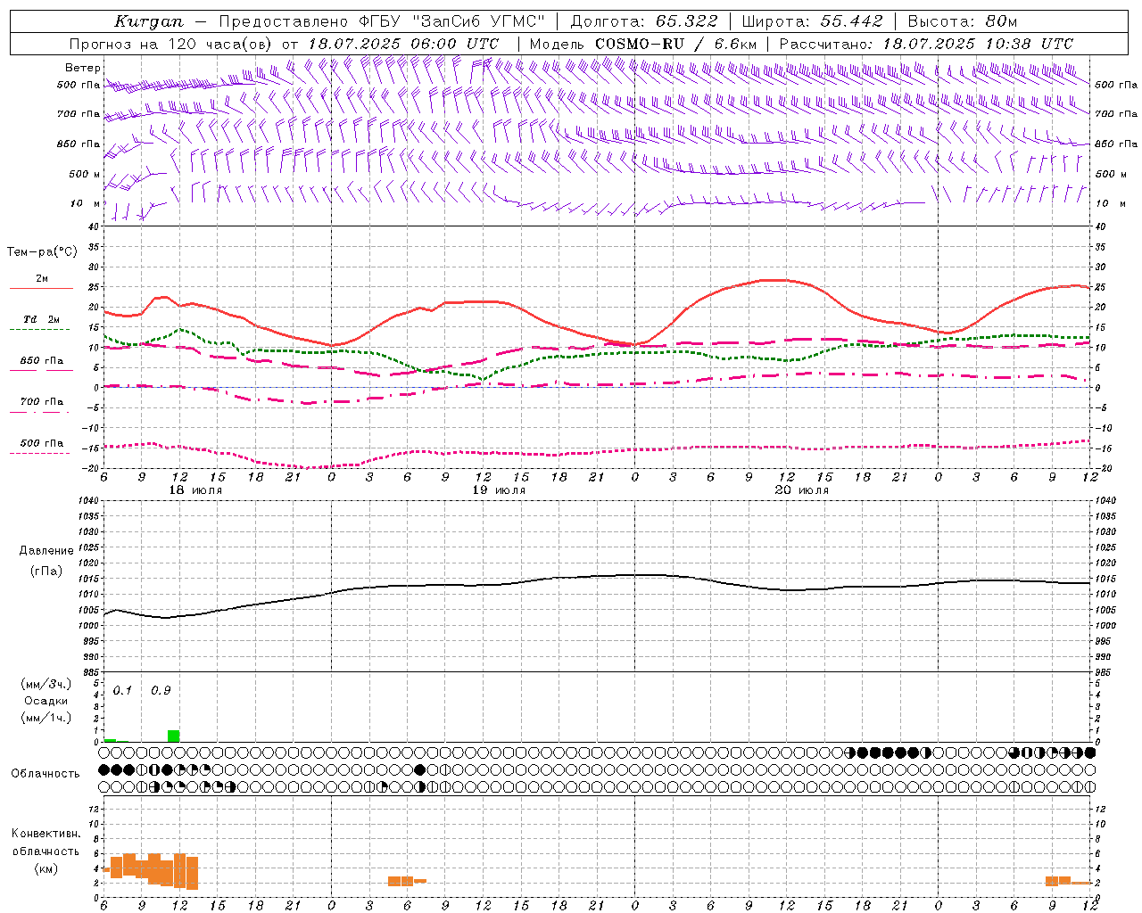Click the first filled cloudiness circle in middle row
Viewport: 1142px width, 913px height.
(x=103, y=769)
